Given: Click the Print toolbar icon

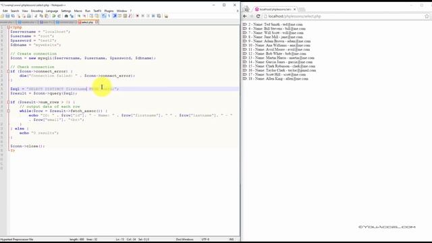Looking at the screenshot, I should click(x=28, y=16).
